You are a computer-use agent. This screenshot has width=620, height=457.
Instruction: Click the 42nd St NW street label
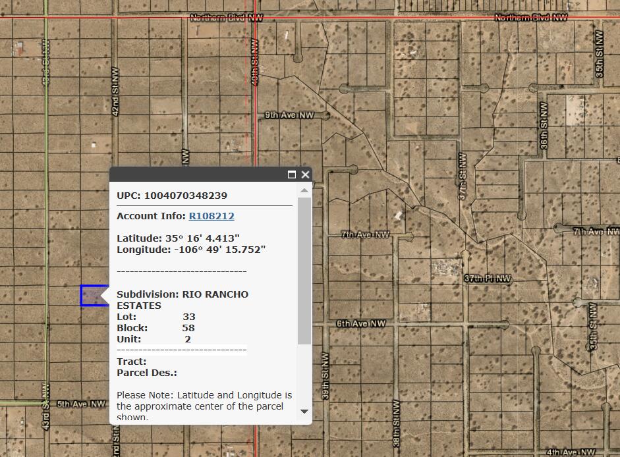pyautogui.click(x=115, y=99)
